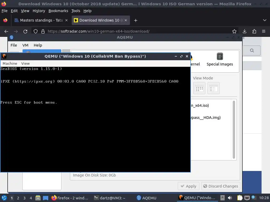Screen dimensions: 270x202
Task: Select the n_x64.iso device entry
Action: pyautogui.click(x=200, y=105)
